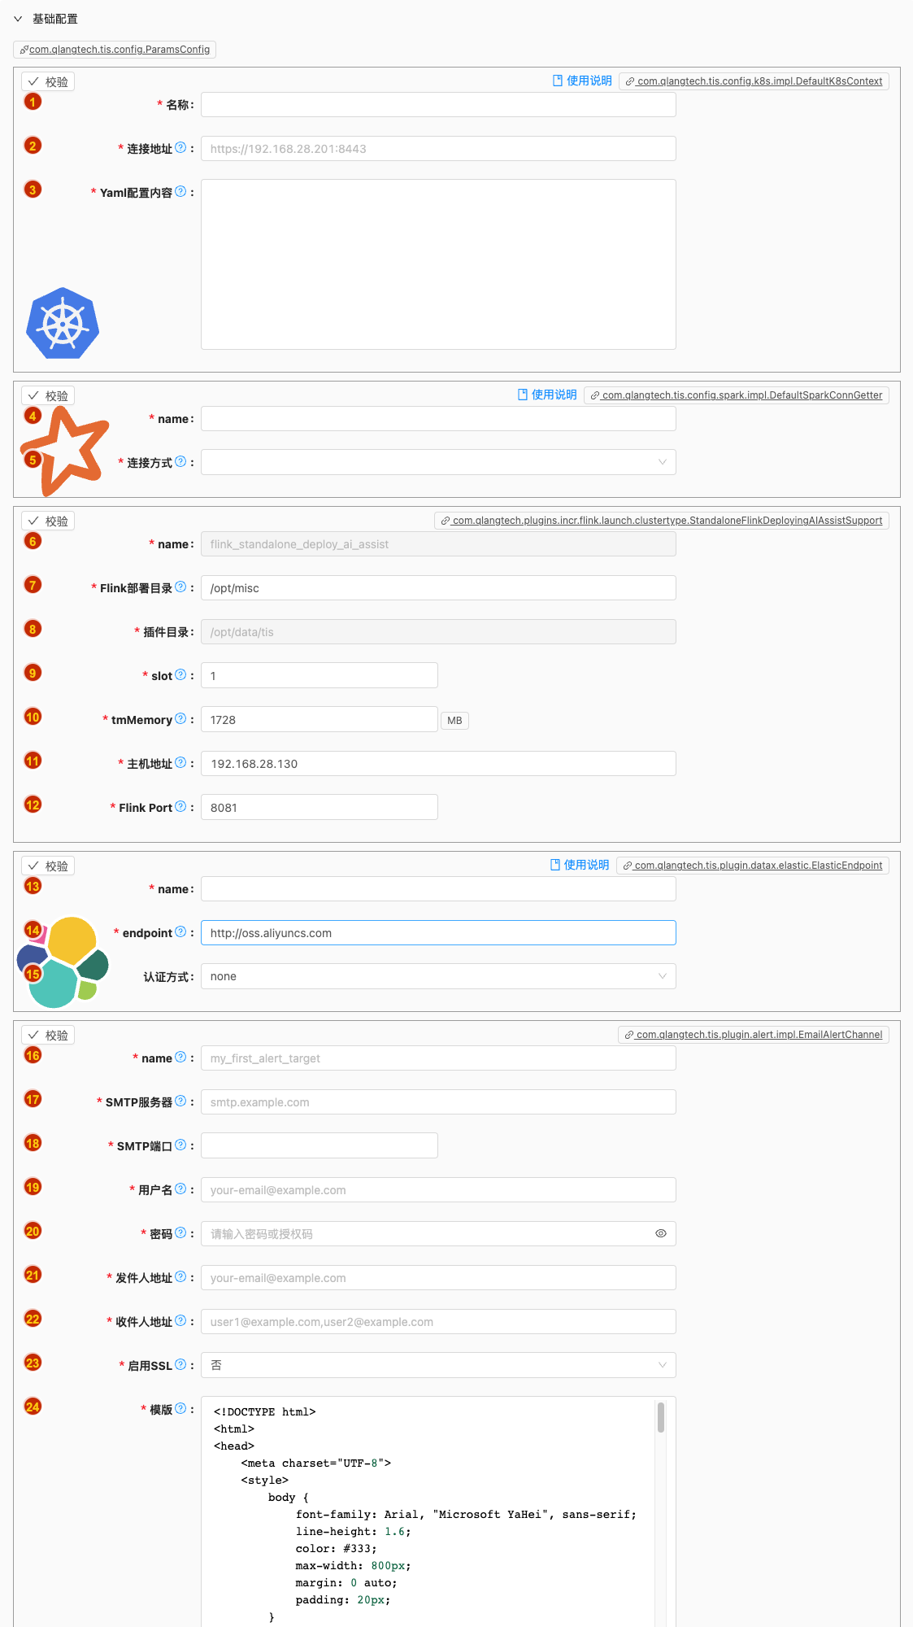Click help icon beside endpoint label
The height and width of the screenshot is (1627, 913).
coord(180,932)
